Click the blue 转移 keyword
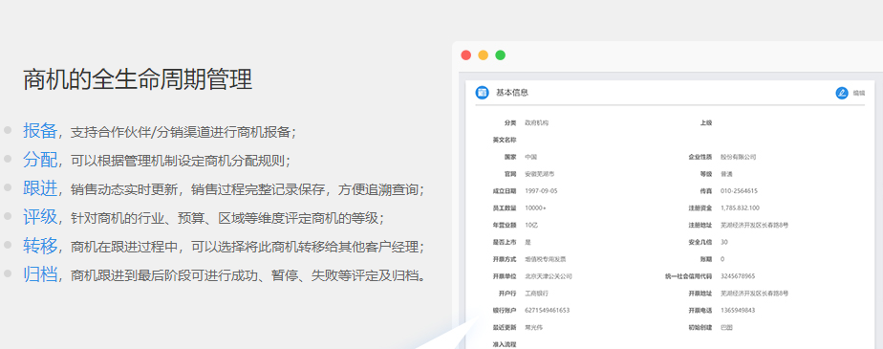 click(40, 246)
